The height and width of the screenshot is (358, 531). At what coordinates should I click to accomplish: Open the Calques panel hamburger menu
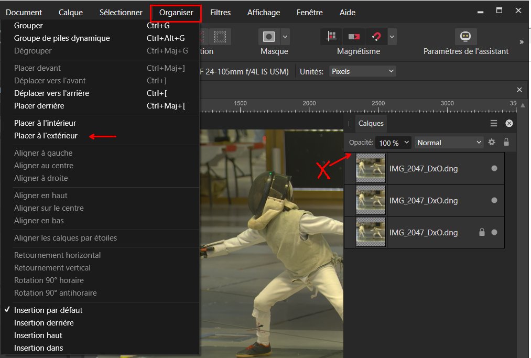[494, 123]
